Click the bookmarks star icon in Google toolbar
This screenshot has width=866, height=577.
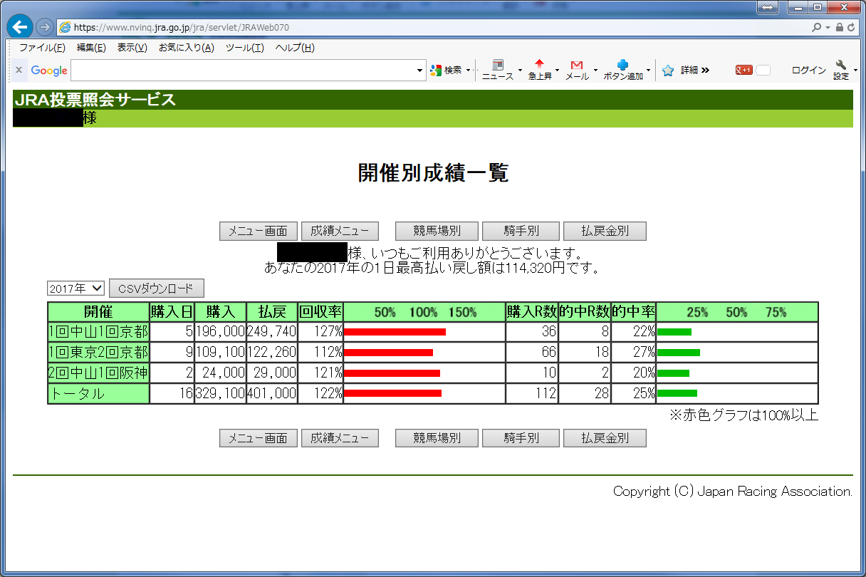(668, 71)
